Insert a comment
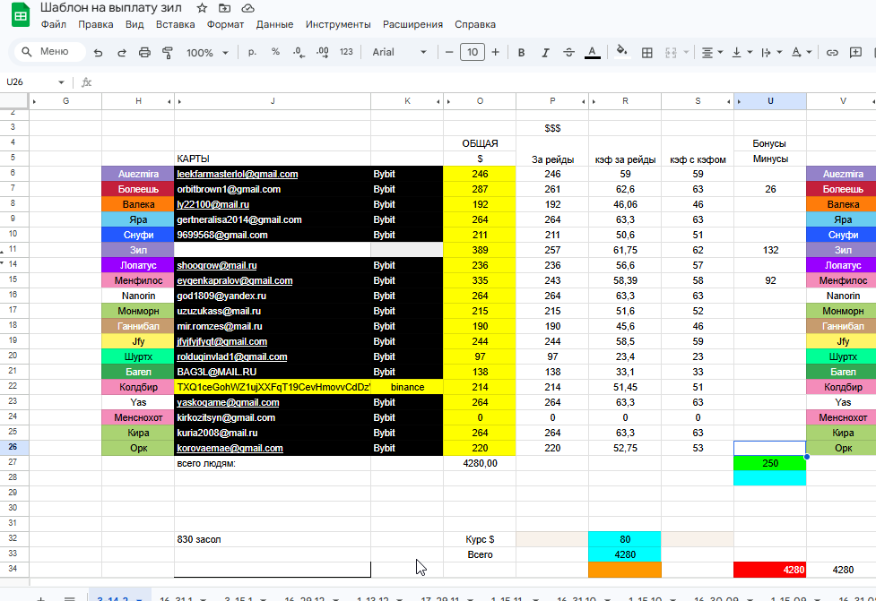Image resolution: width=876 pixels, height=601 pixels. tap(856, 53)
